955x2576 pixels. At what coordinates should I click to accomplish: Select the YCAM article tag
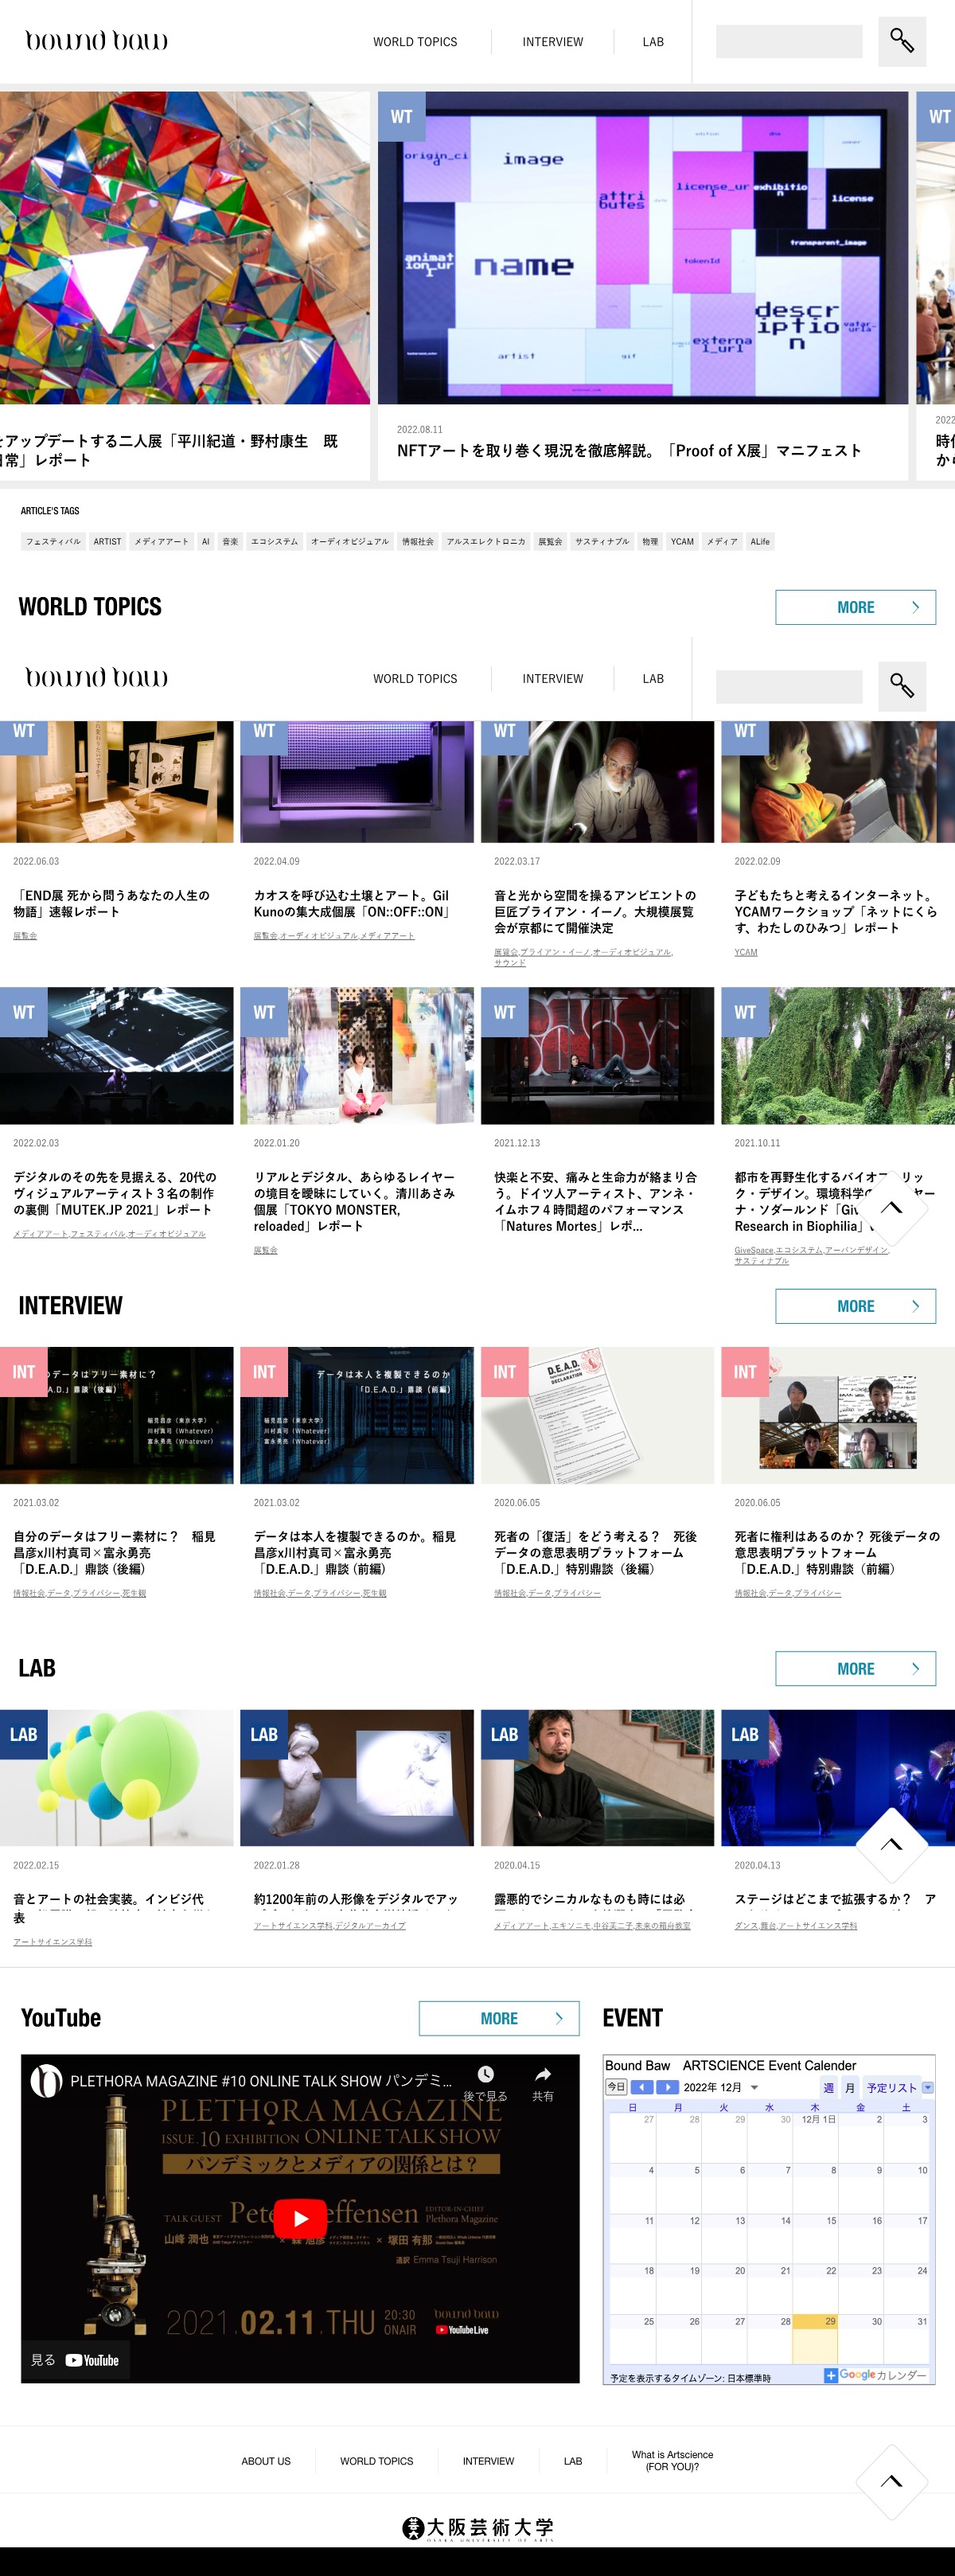682,542
